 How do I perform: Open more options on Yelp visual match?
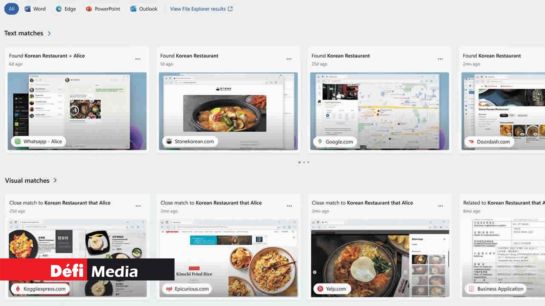pos(440,206)
